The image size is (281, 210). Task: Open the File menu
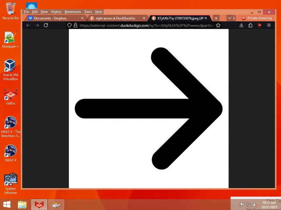26,12
